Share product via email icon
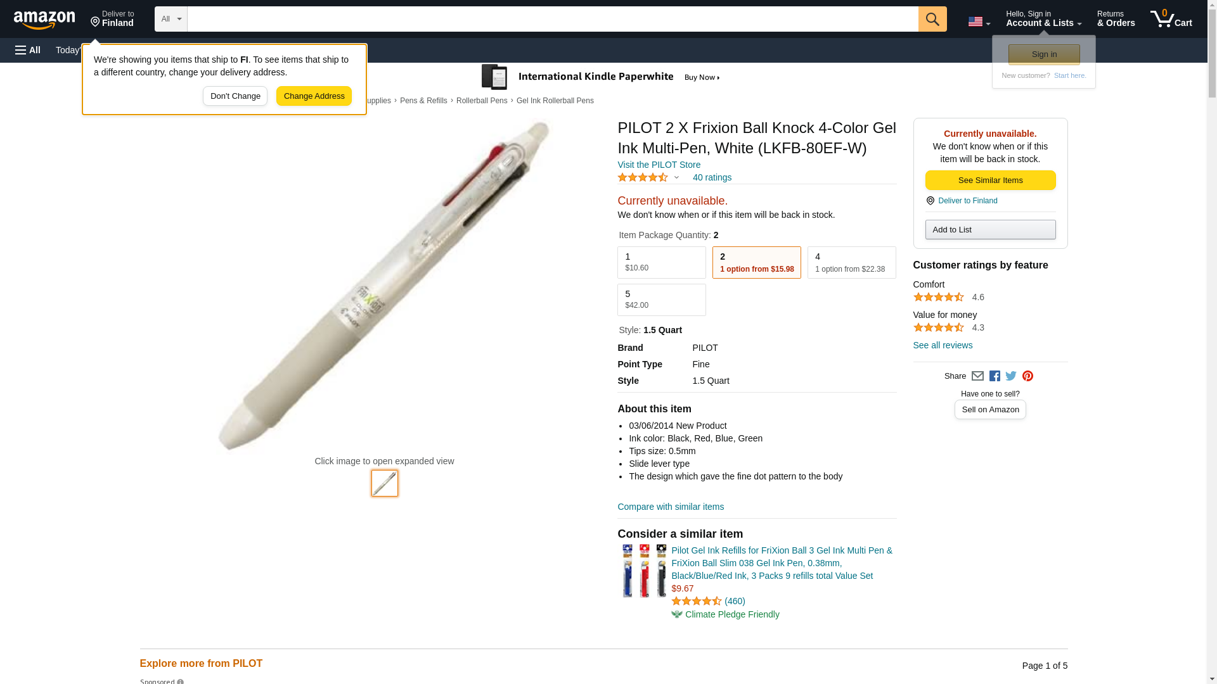1217x684 pixels. (x=977, y=376)
